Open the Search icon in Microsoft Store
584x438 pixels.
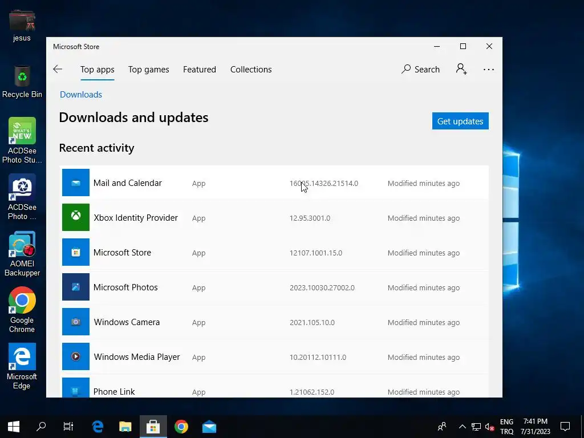point(406,69)
